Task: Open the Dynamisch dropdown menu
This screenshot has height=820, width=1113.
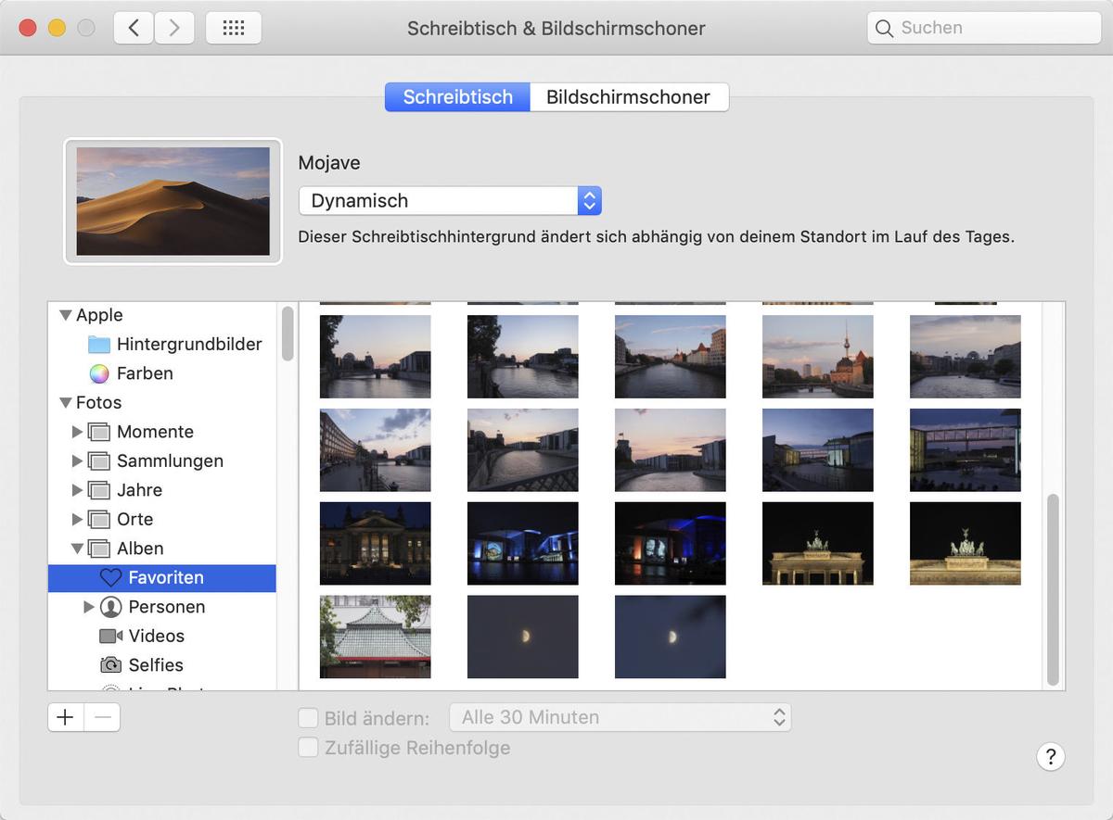Action: point(450,201)
